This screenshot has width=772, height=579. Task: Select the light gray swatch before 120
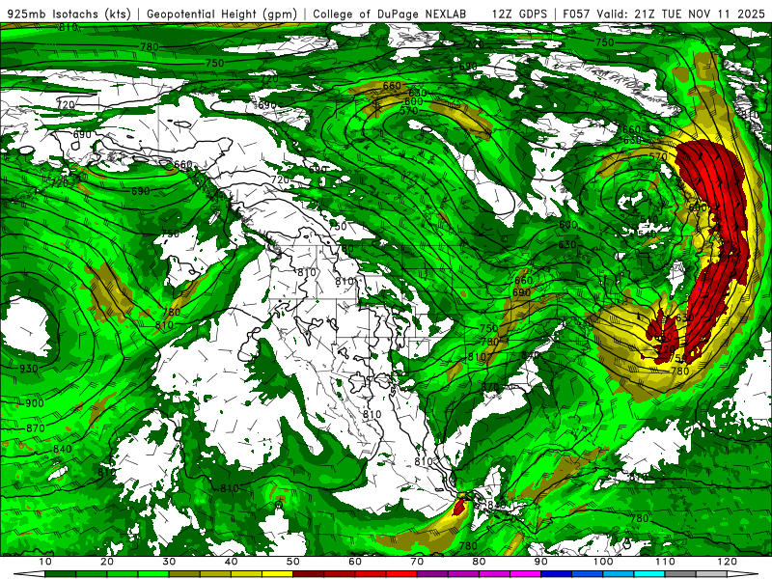[711, 574]
